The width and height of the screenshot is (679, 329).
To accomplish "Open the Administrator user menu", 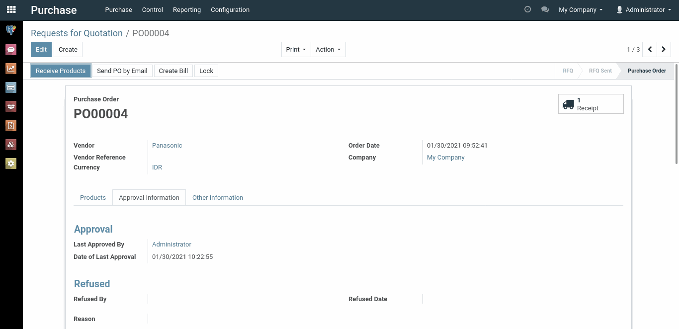I will pyautogui.click(x=644, y=9).
